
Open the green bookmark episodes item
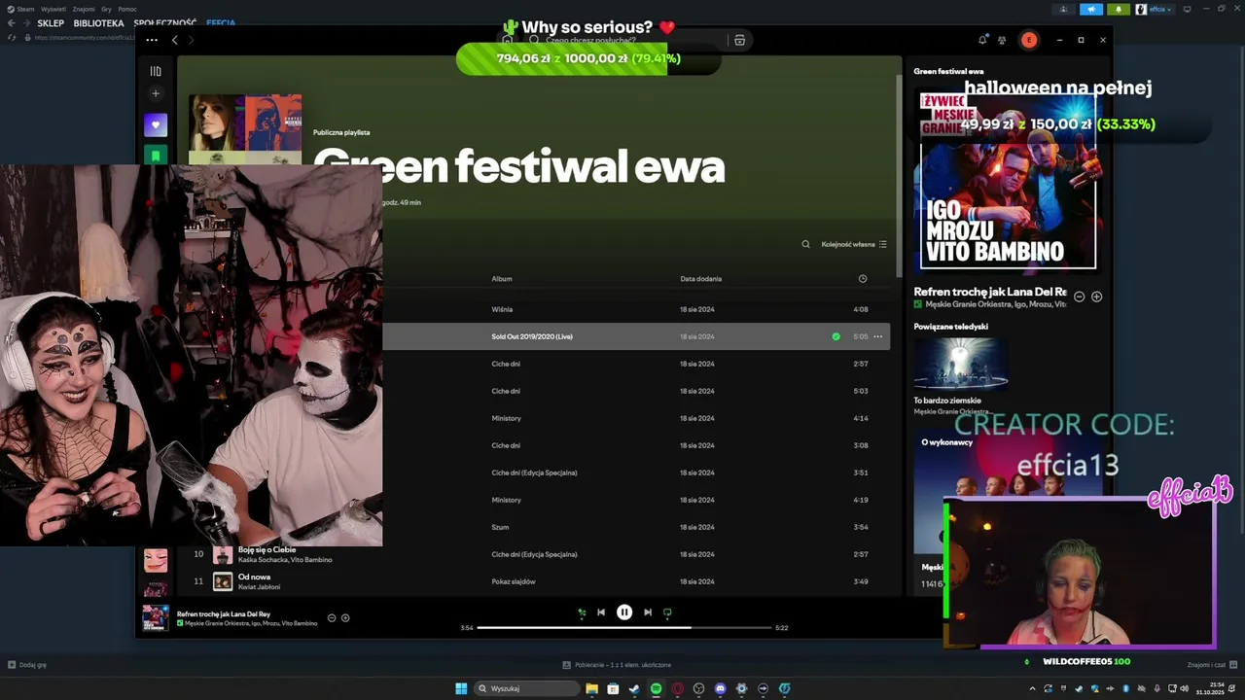(156, 156)
